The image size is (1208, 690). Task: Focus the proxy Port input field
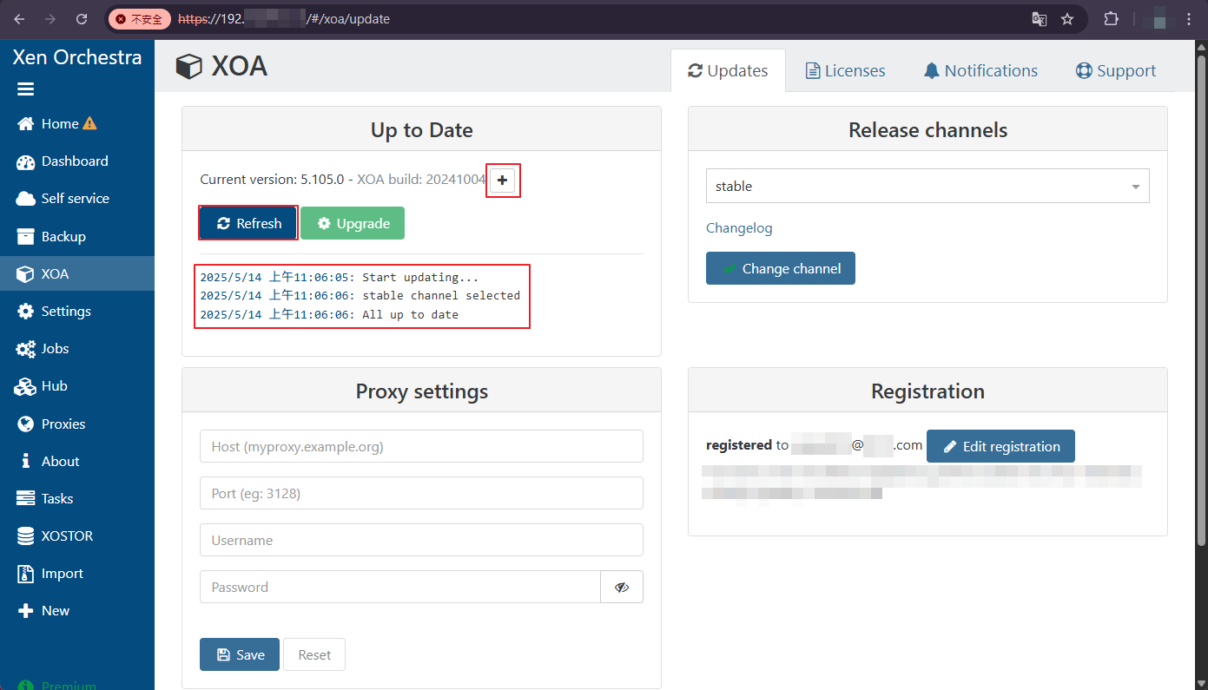point(421,493)
